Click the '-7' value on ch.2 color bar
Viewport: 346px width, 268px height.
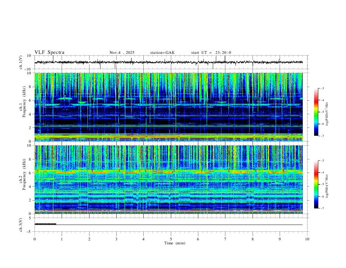(x=322, y=208)
